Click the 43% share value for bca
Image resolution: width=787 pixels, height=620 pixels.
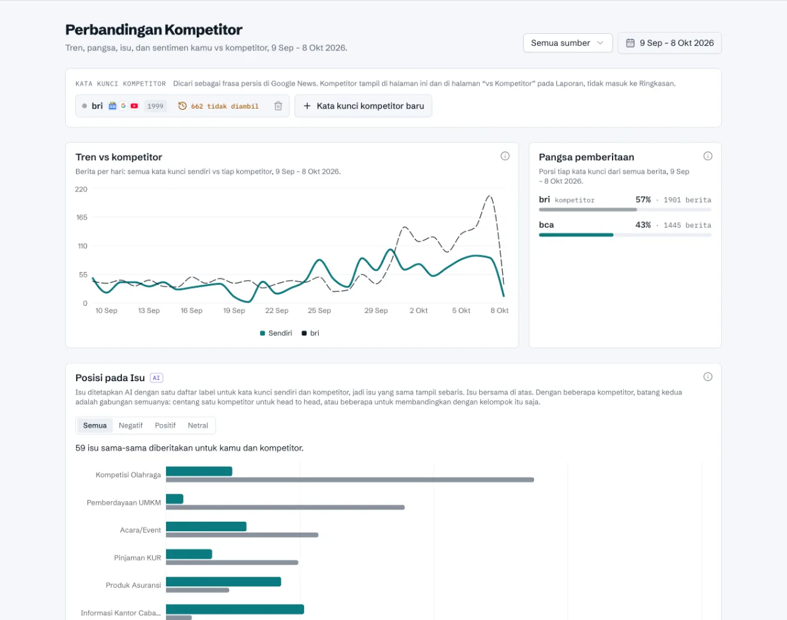pyautogui.click(x=643, y=225)
